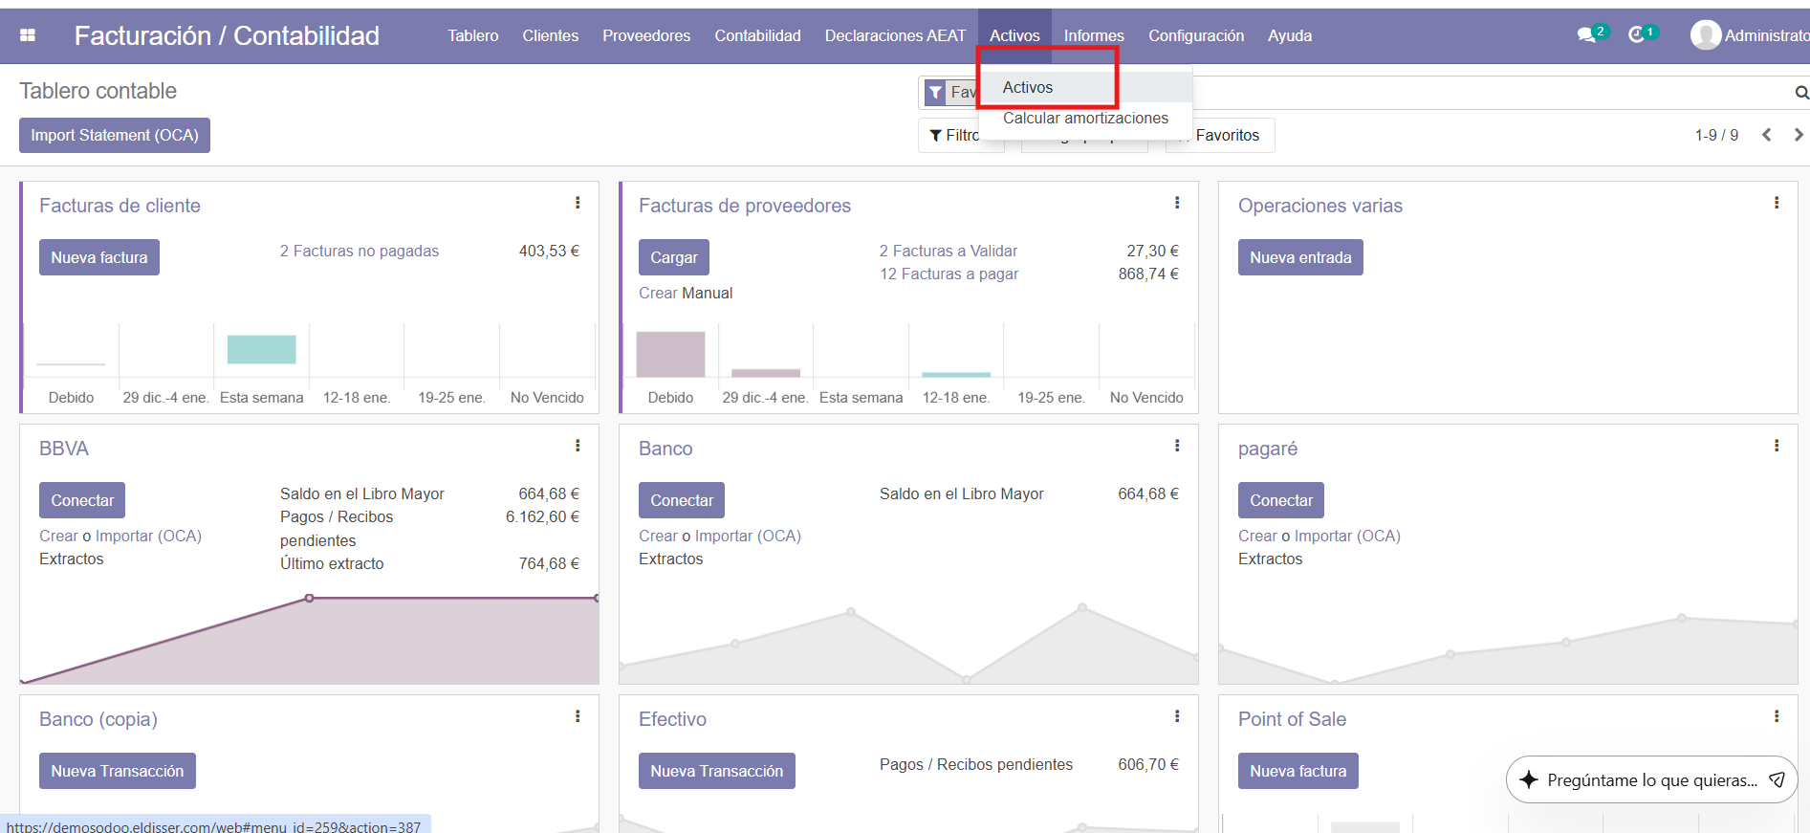
Task: Open the activities clock icon
Action: tap(1637, 35)
